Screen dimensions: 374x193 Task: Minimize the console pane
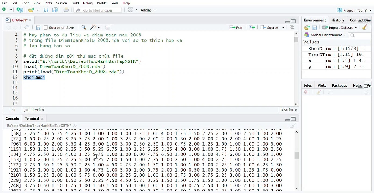[287, 119]
